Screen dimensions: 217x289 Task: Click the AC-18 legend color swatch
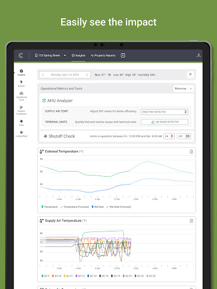click(100, 276)
